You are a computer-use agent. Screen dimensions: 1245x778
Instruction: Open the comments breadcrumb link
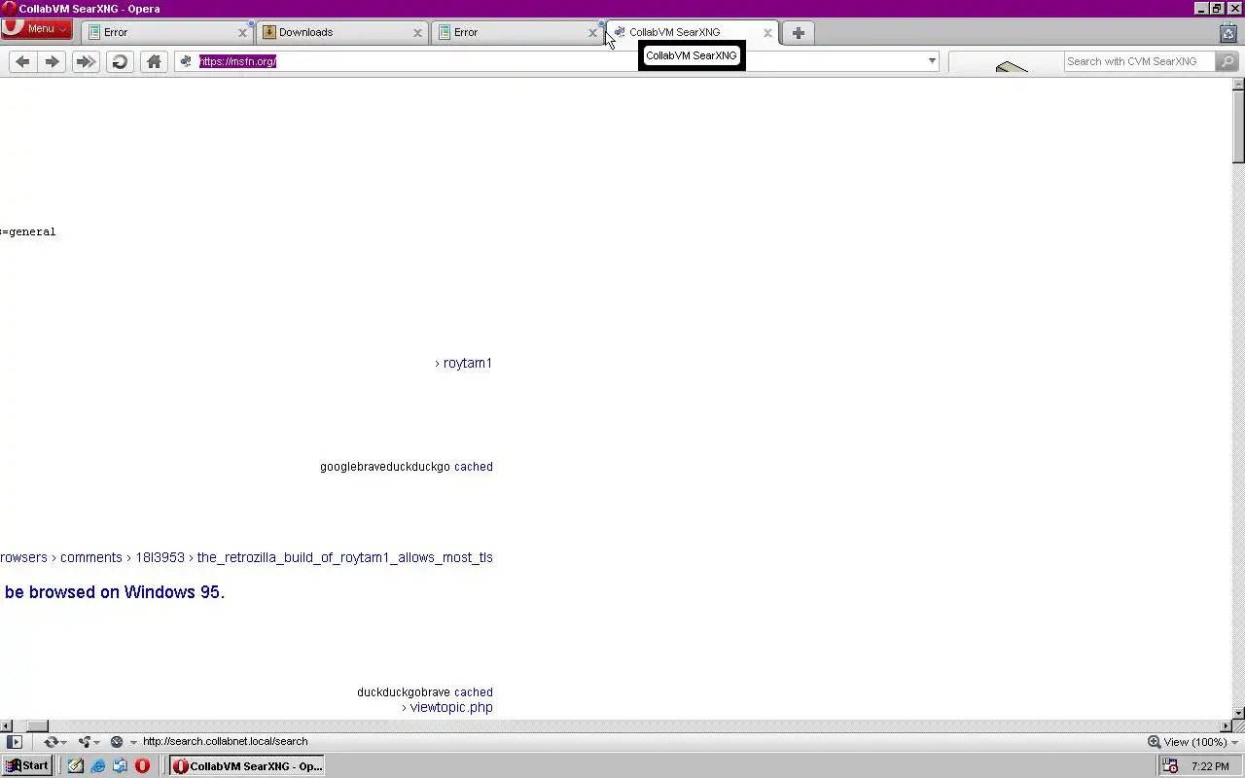click(91, 557)
